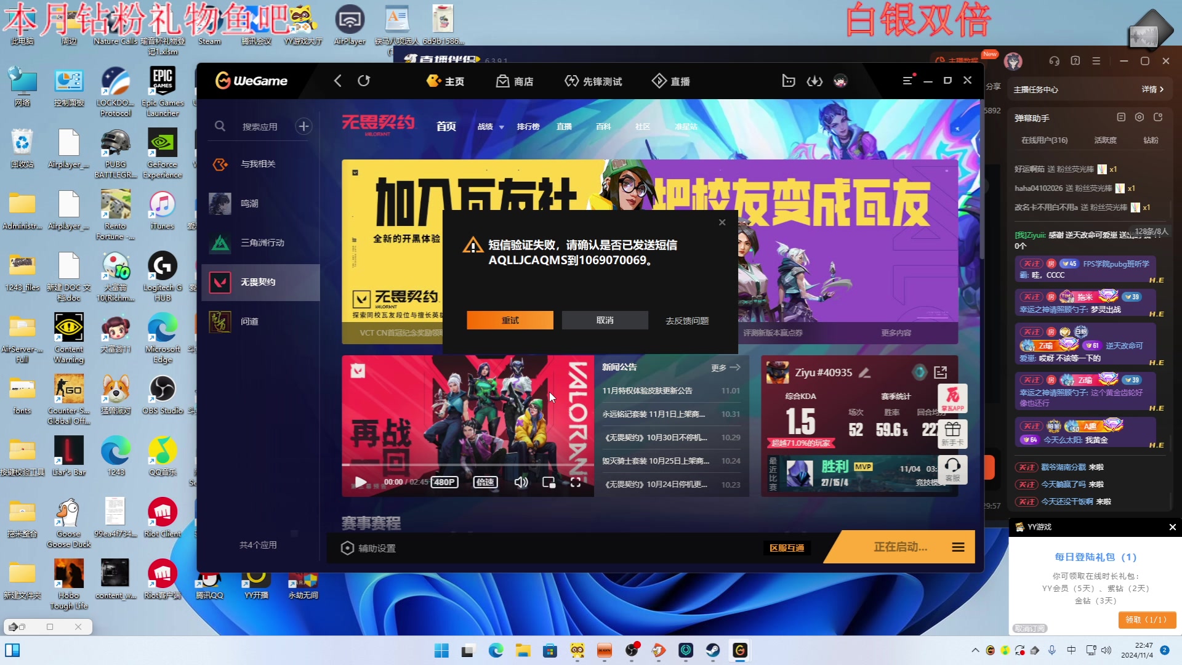Open the YY headset icon in title bar
Image resolution: width=1182 pixels, height=665 pixels.
pos(1055,61)
